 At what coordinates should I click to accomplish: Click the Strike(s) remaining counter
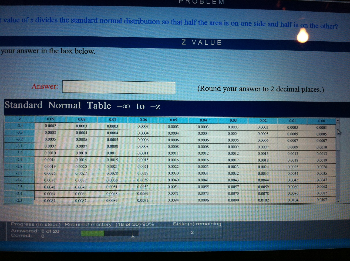point(192,232)
